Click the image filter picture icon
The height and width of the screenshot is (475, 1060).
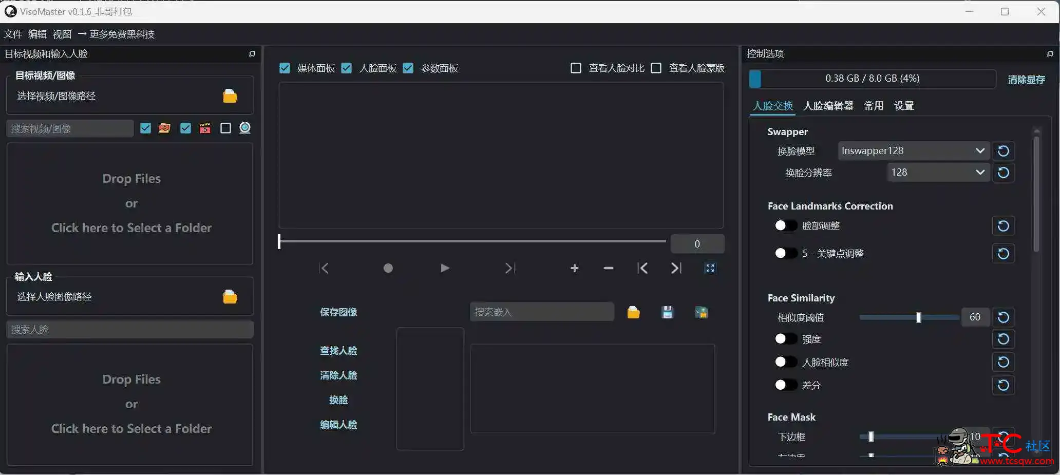[165, 128]
